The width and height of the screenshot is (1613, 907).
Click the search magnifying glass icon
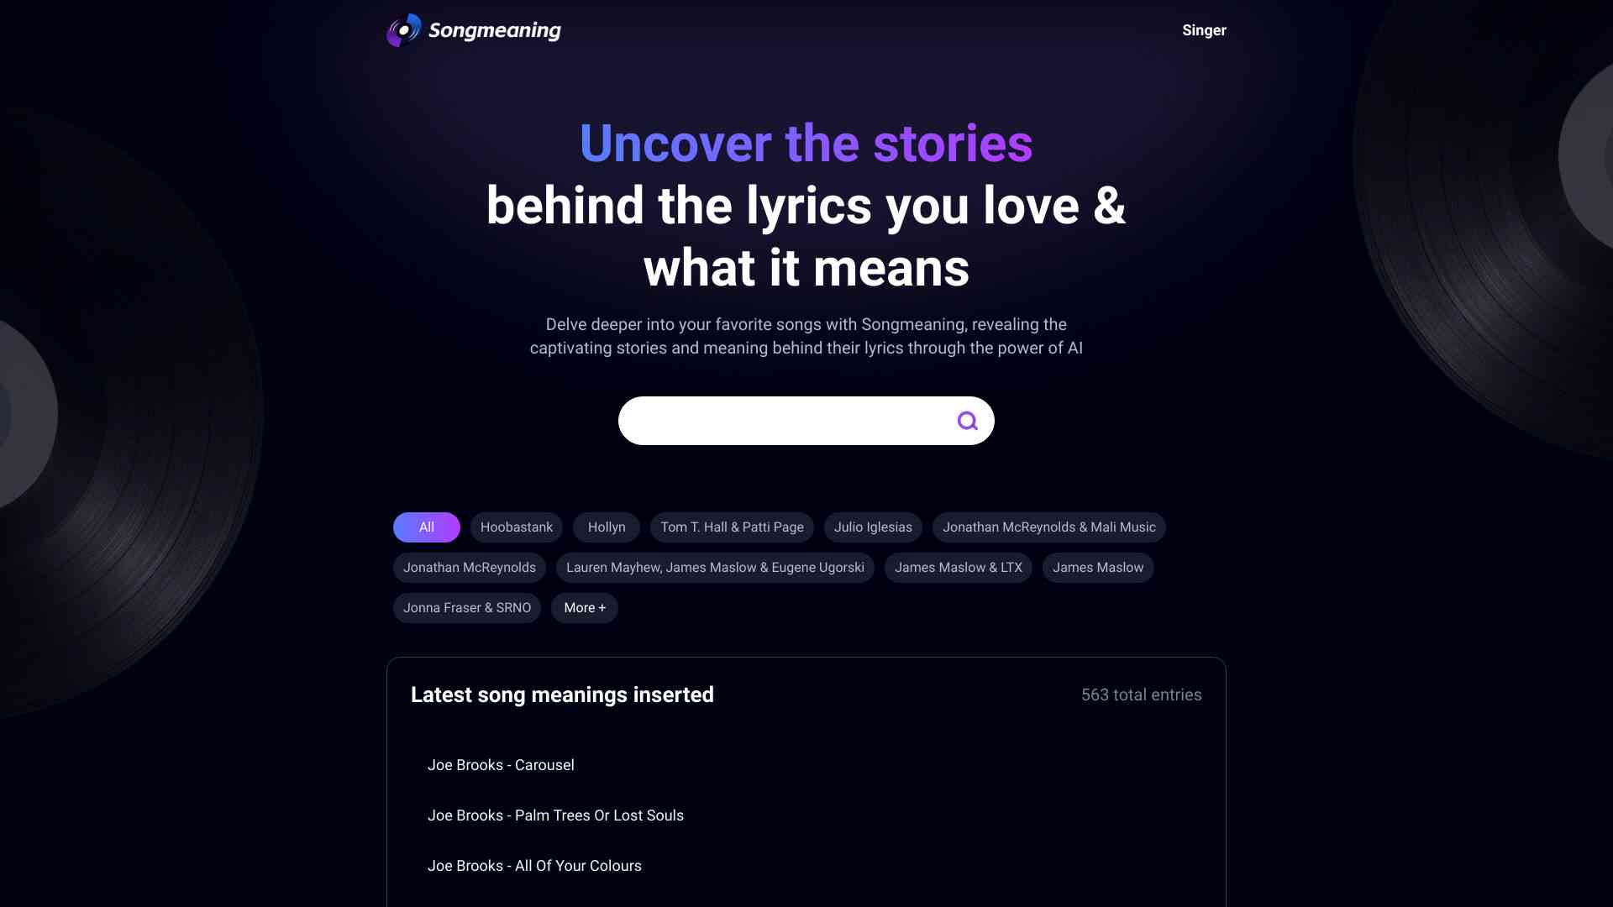[967, 420]
